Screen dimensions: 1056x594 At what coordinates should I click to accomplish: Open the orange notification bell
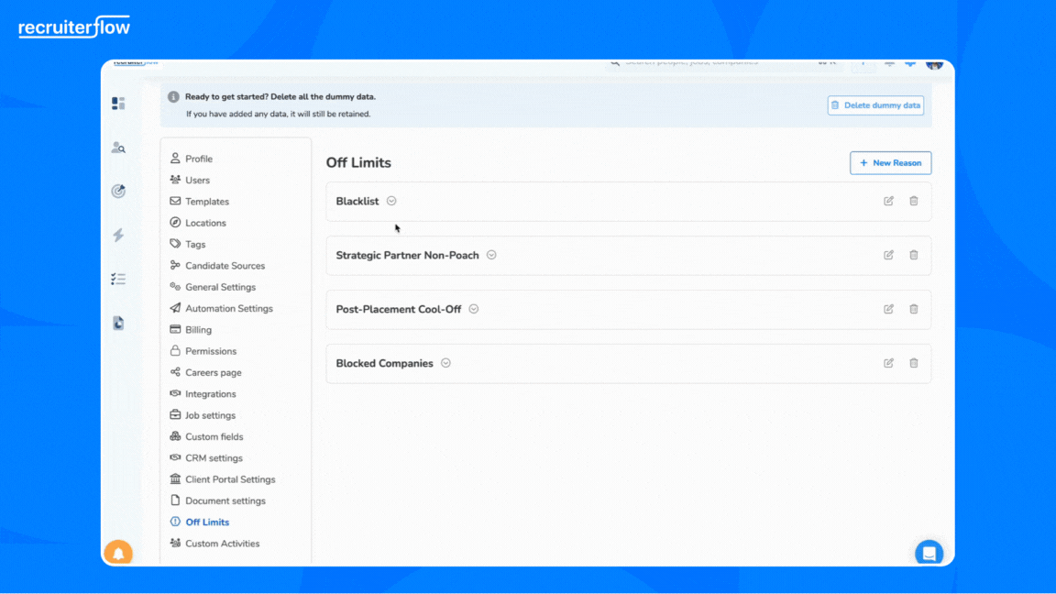[x=118, y=553]
